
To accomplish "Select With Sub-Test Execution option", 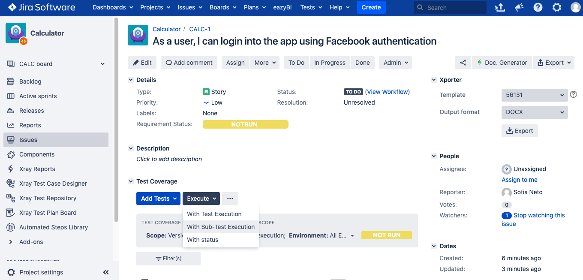I will pyautogui.click(x=221, y=227).
